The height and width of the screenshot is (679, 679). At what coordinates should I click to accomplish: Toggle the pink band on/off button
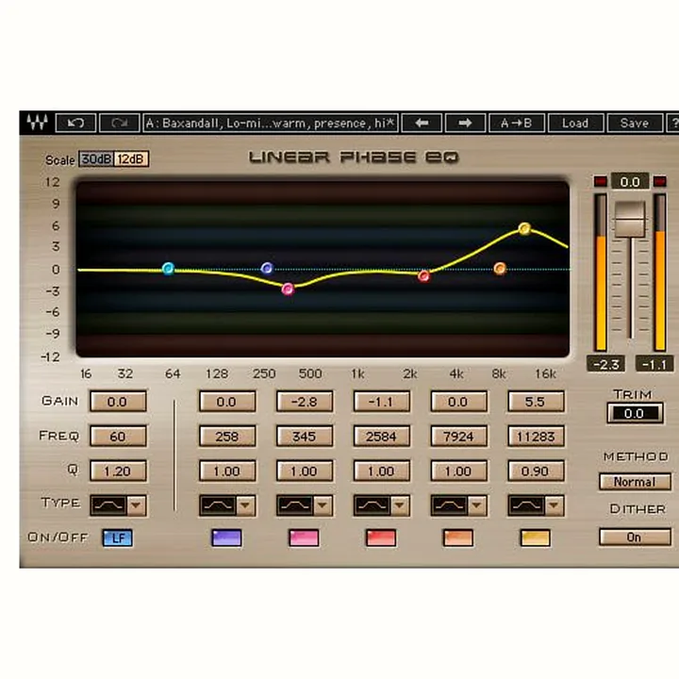304,538
